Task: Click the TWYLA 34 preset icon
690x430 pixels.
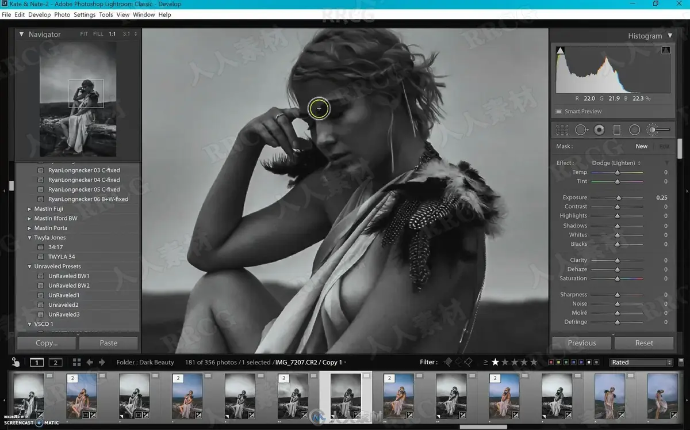Action: point(41,257)
